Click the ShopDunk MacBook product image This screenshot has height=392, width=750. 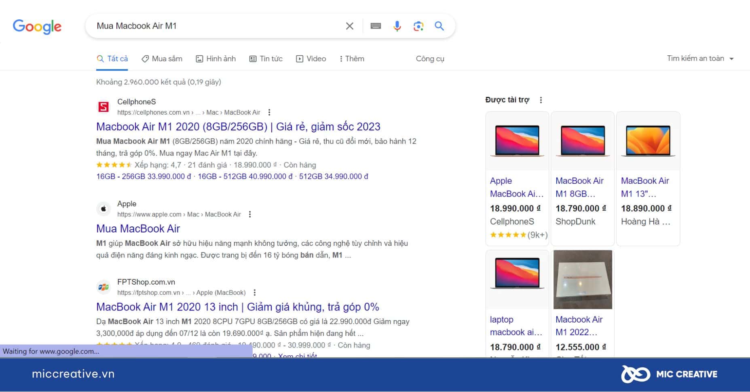(583, 141)
